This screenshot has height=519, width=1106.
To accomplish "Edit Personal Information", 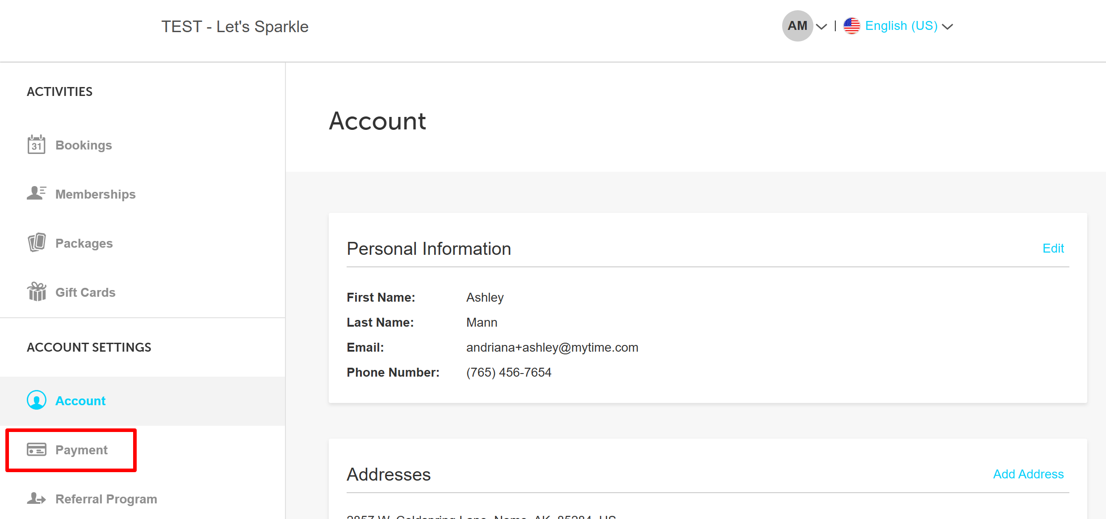I will click(1053, 248).
